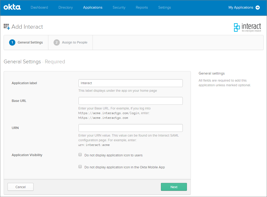This screenshot has height=197, width=267.
Task: Click 'All fields are required' help text
Action: (225, 83)
